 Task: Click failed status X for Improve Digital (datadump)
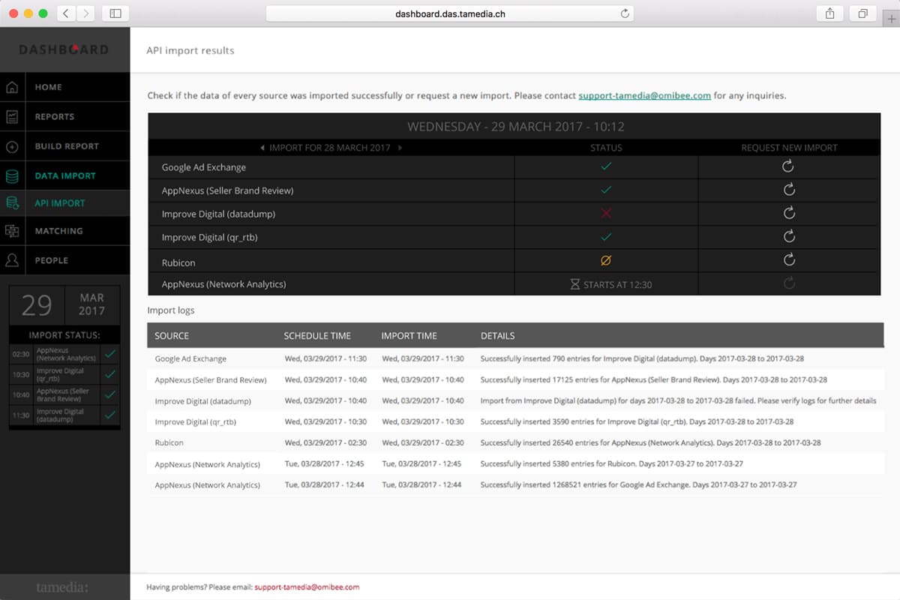tap(606, 214)
